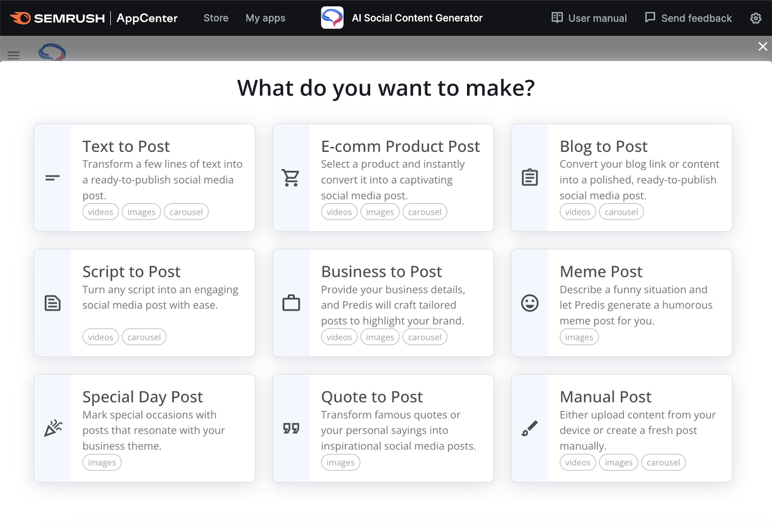772x526 pixels.
Task: Click Send feedback
Action: (x=688, y=18)
